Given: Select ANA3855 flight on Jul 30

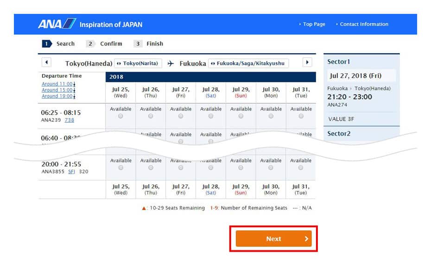Looking at the screenshot, I should 271,168.
